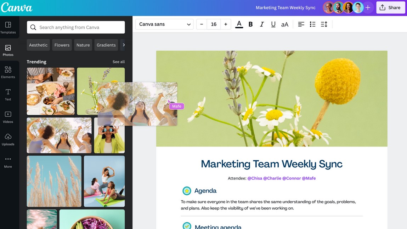Viewport: 407px width, 229px height.
Task: Add a collaborator with plus icon
Action: pyautogui.click(x=368, y=8)
